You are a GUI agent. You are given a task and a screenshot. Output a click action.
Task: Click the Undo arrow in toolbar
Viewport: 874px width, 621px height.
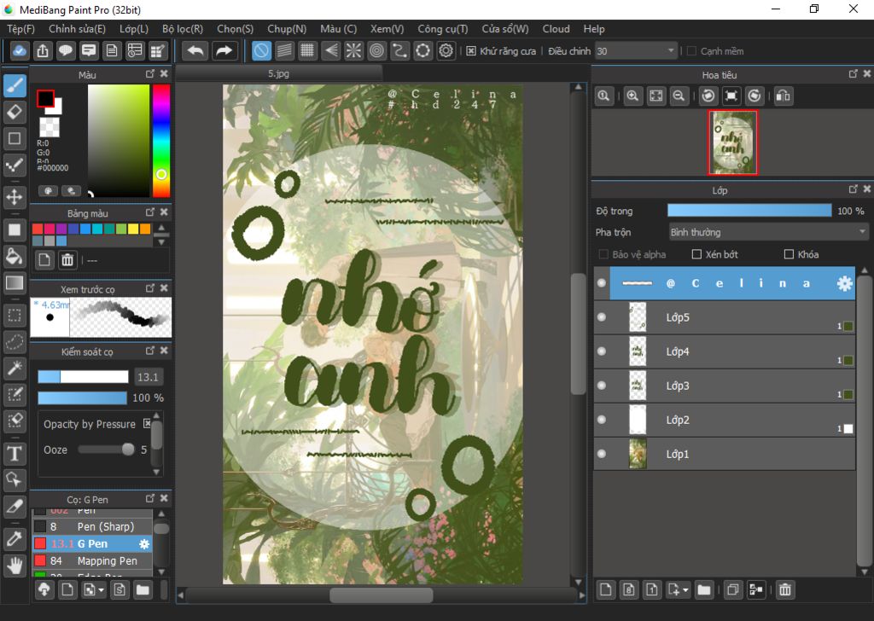(x=195, y=51)
